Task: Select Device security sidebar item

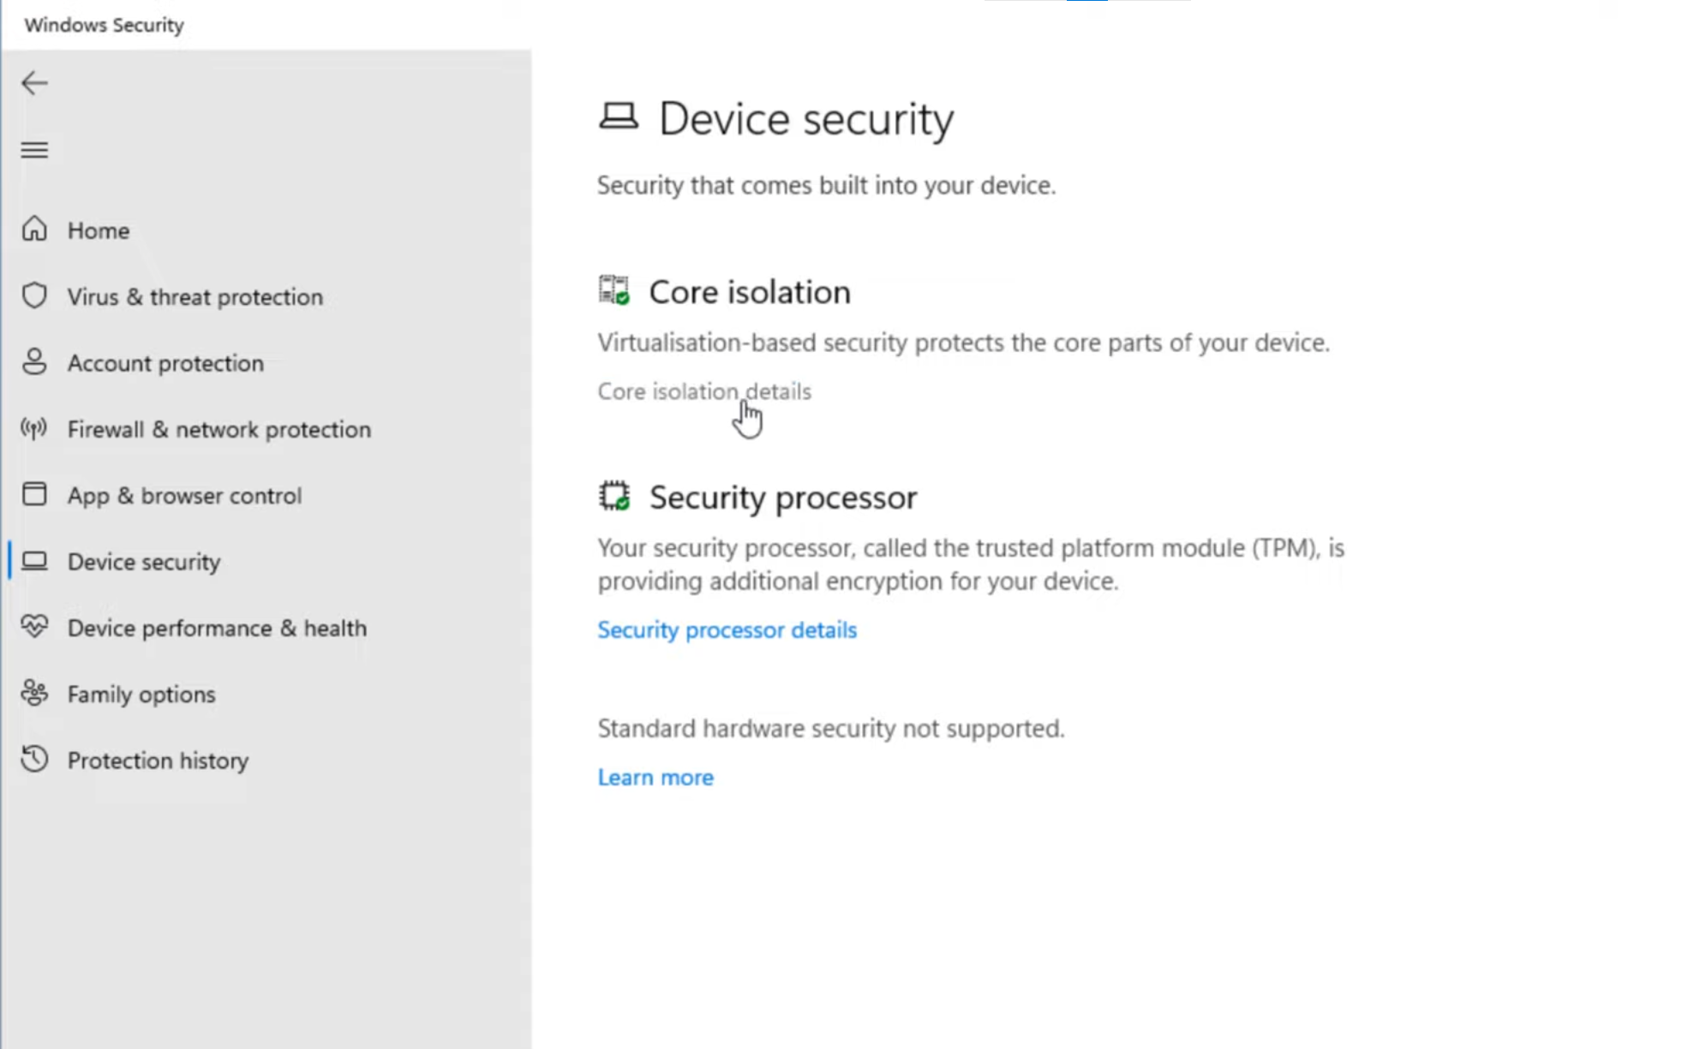Action: point(143,562)
